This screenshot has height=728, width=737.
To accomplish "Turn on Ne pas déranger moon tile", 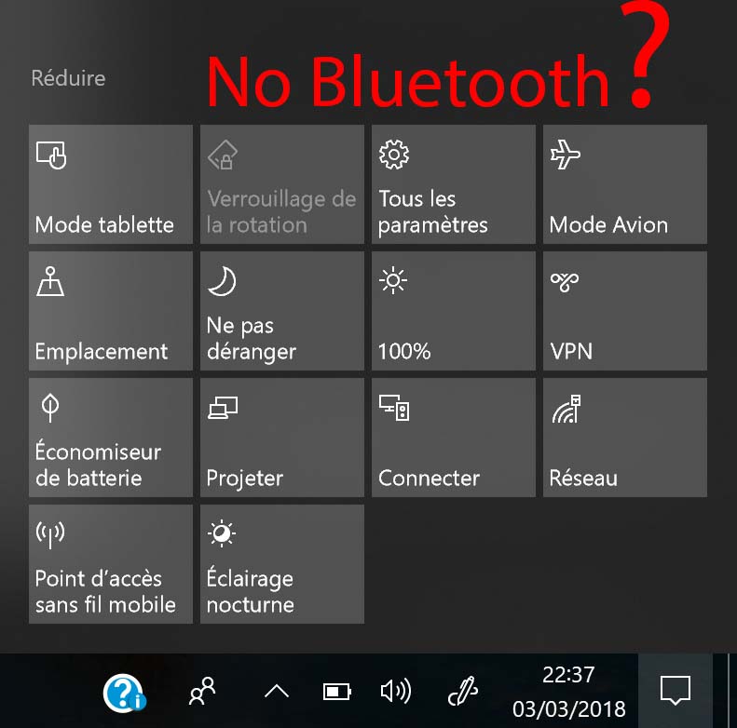I will (x=282, y=311).
